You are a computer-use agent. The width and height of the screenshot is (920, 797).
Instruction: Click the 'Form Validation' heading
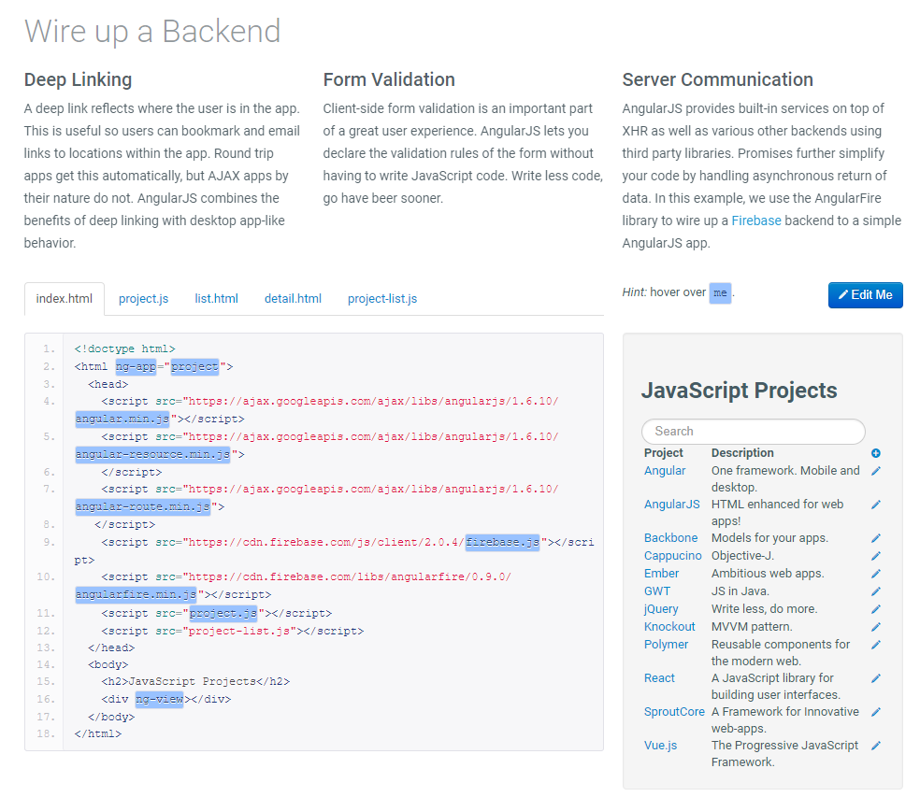click(x=389, y=79)
